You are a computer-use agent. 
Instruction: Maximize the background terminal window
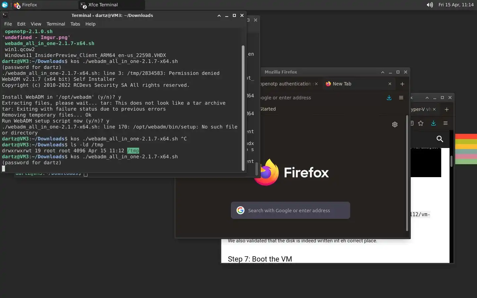click(x=248, y=20)
